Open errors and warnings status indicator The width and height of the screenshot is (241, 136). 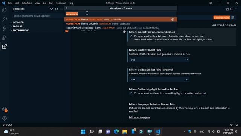(x=8, y=125)
